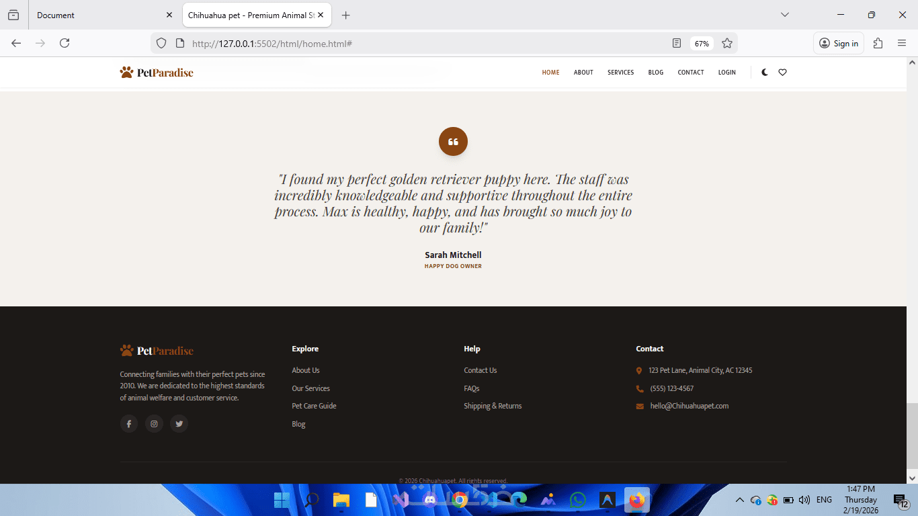Click the PetParadise paw logo in the header
The width and height of the screenshot is (918, 516).
(x=157, y=73)
